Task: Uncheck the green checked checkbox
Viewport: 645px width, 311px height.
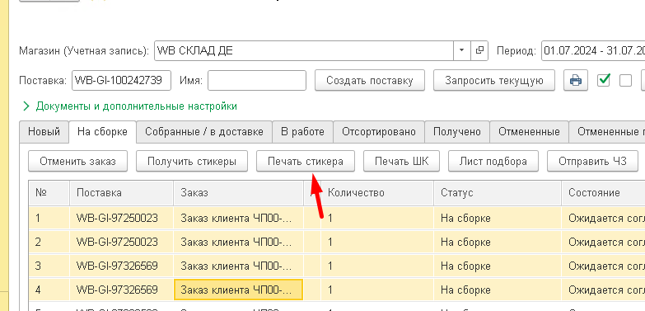Action: (604, 80)
